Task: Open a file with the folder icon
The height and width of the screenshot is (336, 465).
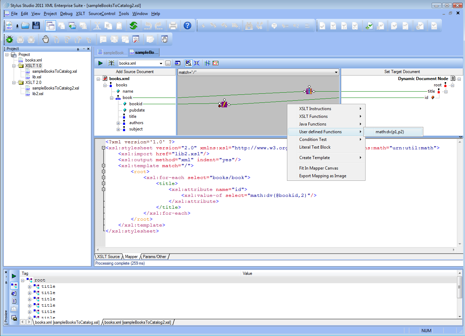Action: click(25, 26)
